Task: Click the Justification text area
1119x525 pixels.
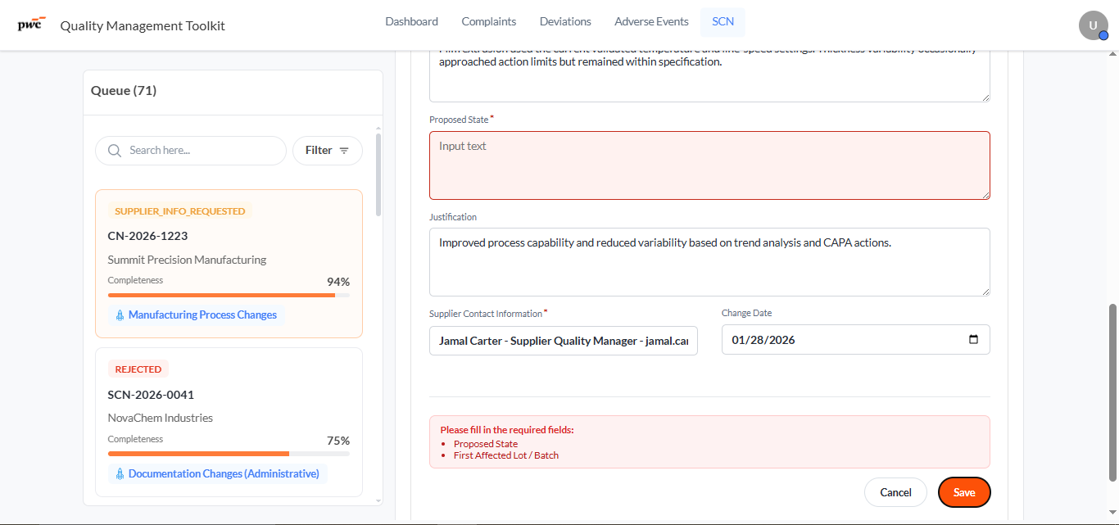Action: pos(709,262)
